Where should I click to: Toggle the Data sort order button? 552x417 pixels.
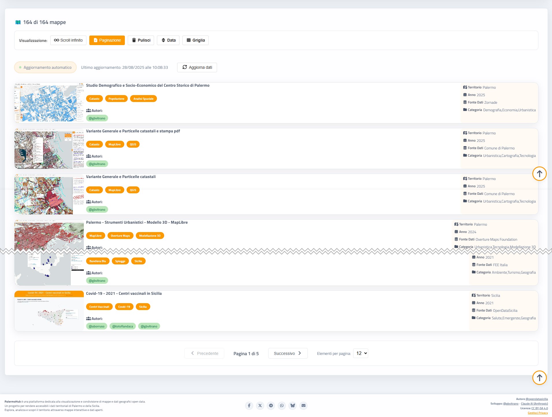(168, 40)
